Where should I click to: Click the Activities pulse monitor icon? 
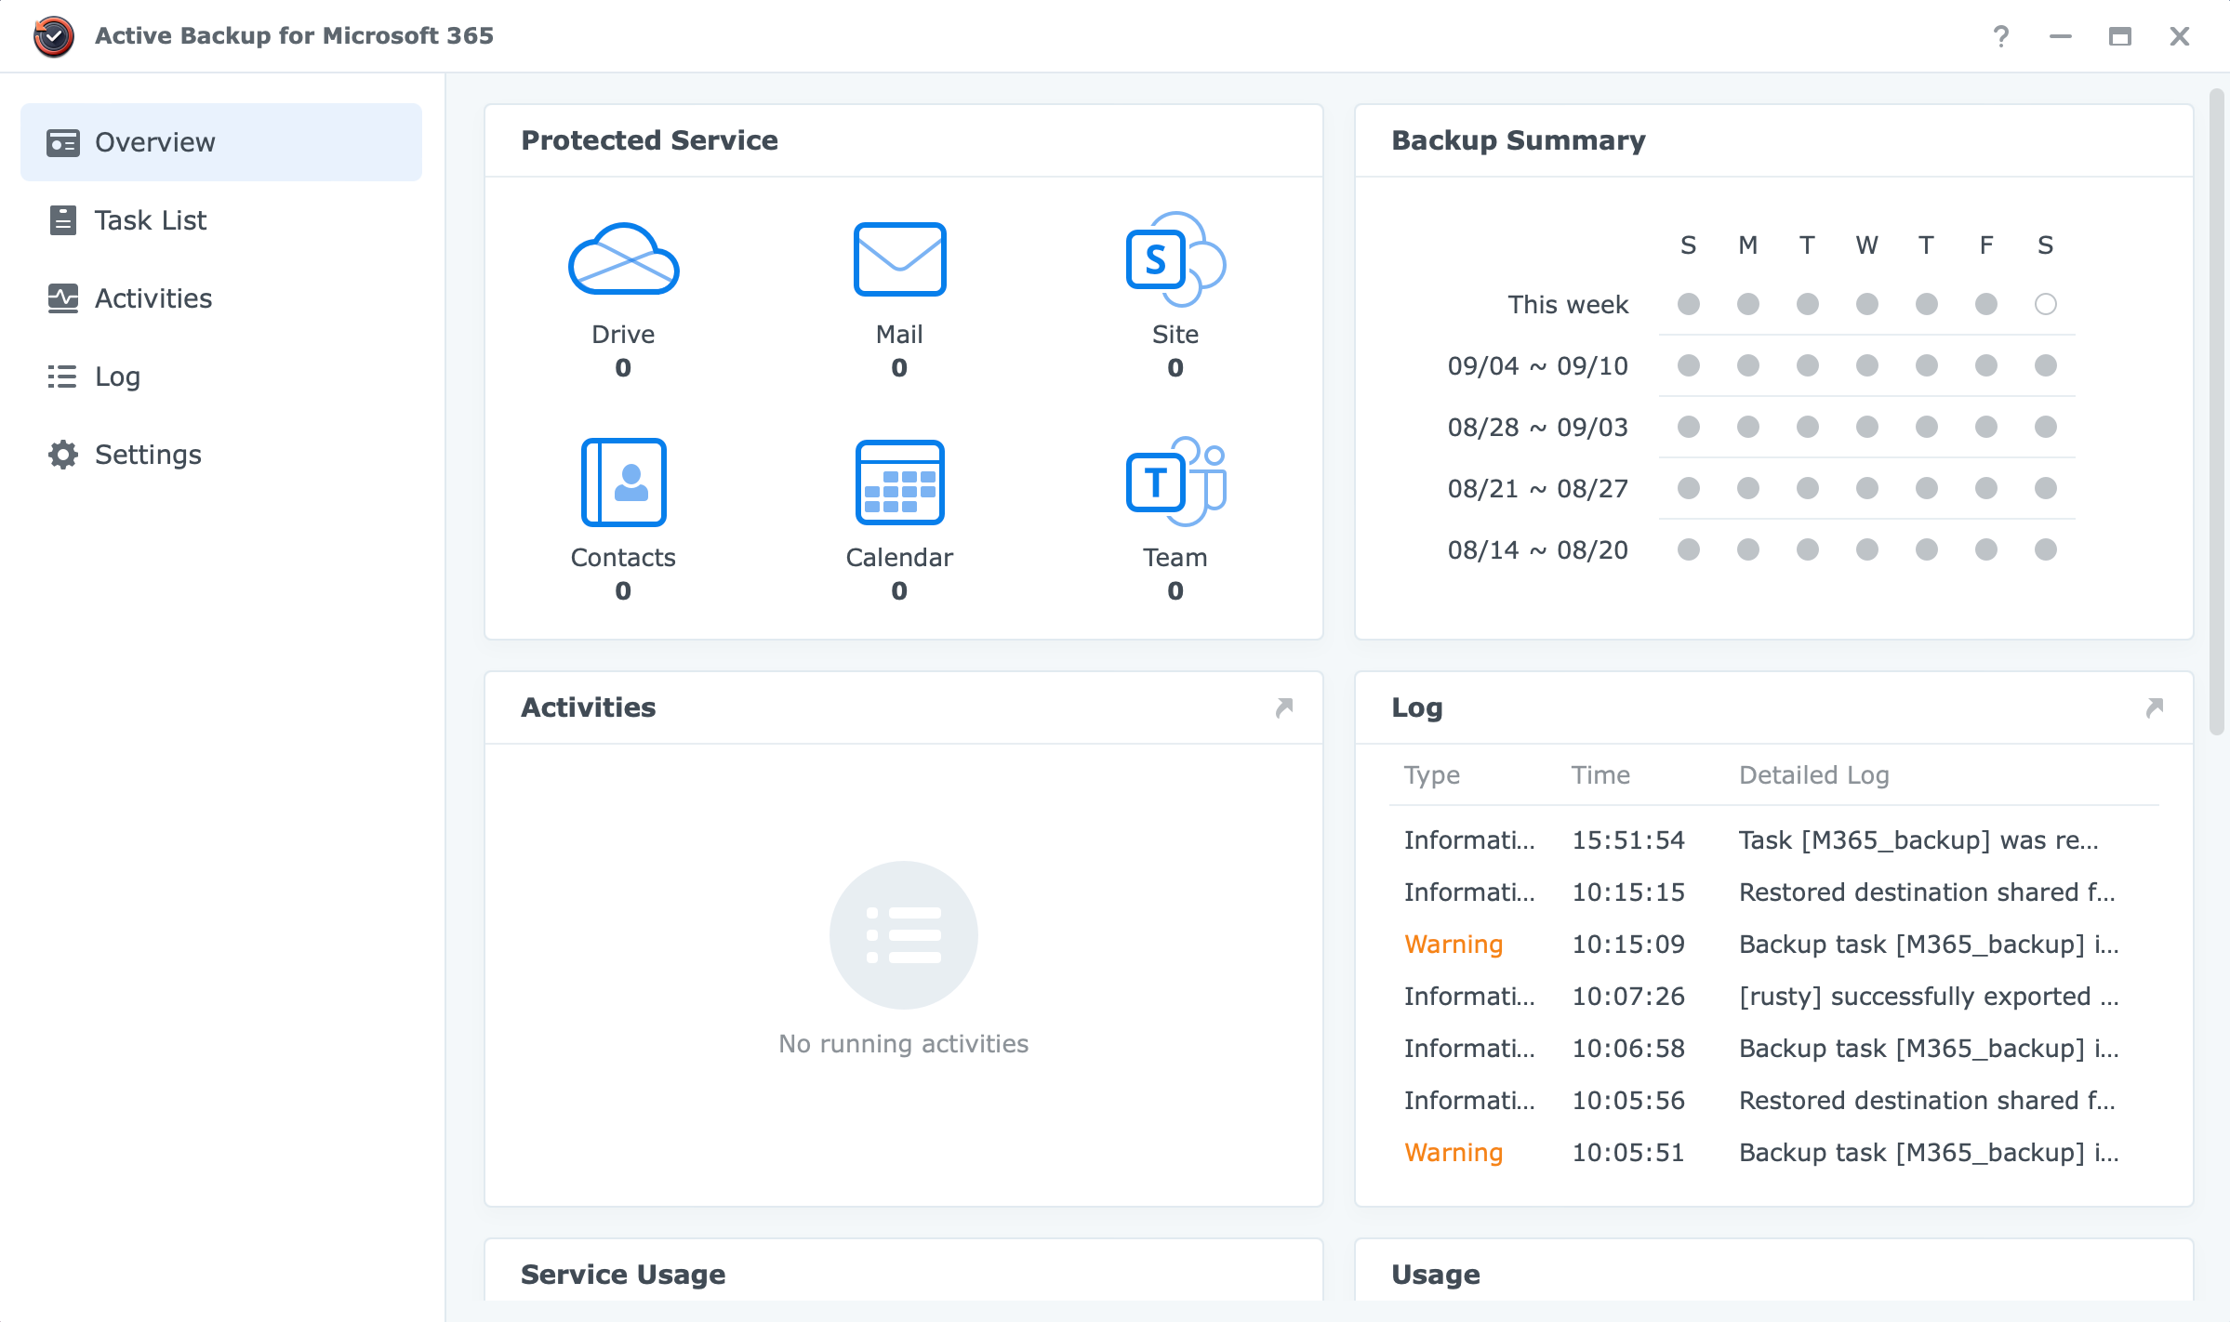point(63,298)
